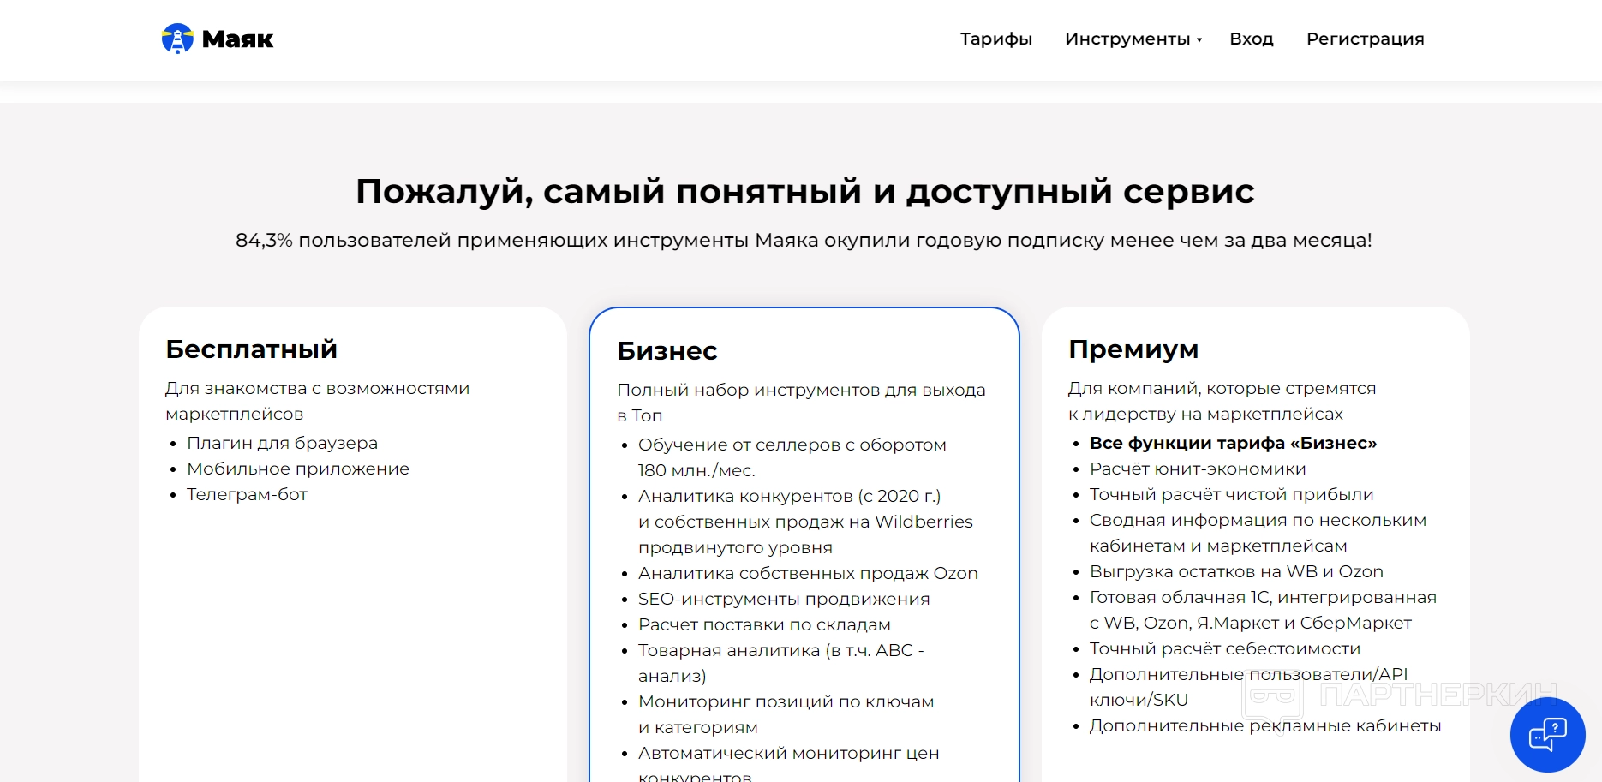Click 'SEO-инструменты продвижения' list item

click(x=784, y=599)
